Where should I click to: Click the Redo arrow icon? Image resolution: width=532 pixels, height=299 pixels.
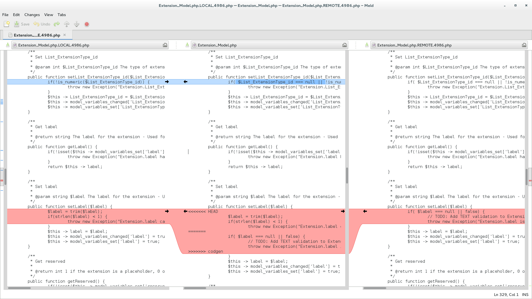(x=57, y=24)
